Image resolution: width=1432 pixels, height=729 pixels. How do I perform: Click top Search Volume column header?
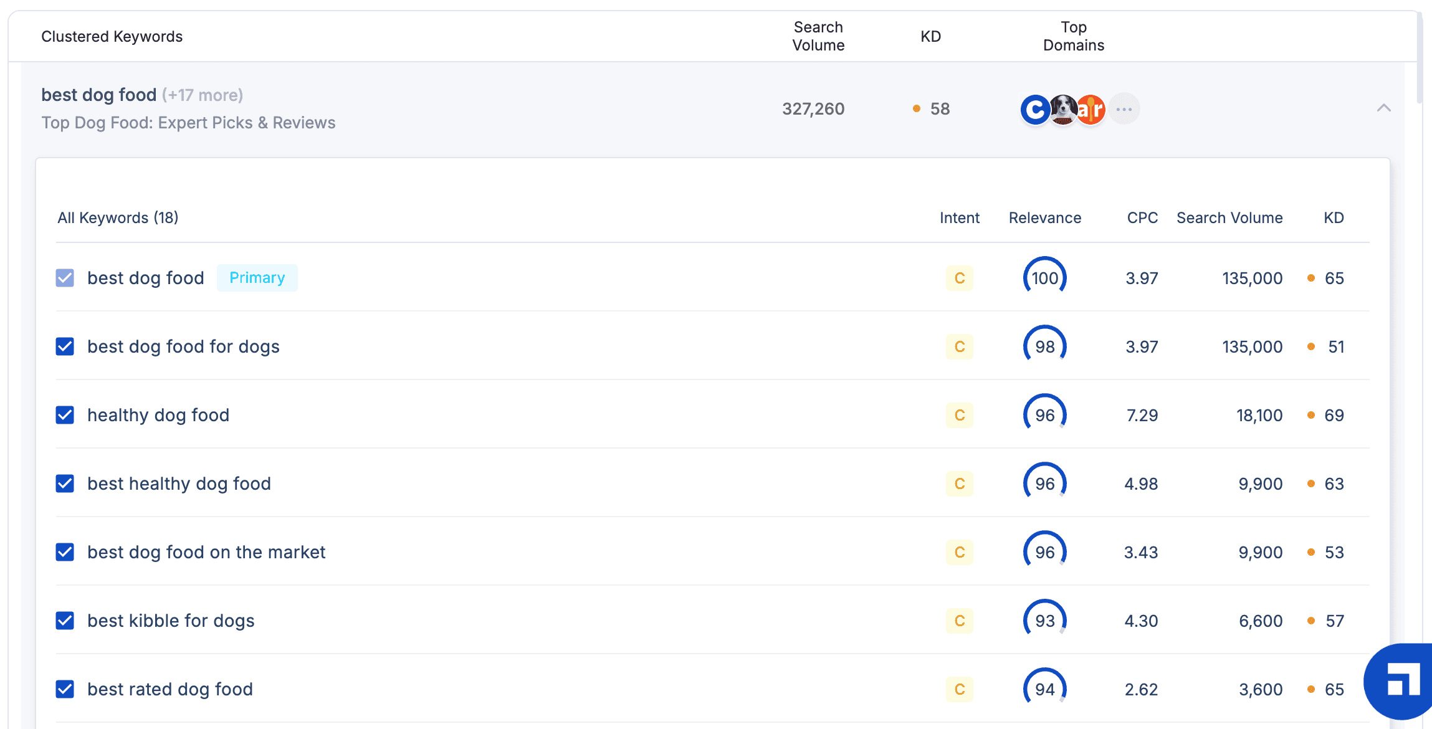tap(818, 36)
